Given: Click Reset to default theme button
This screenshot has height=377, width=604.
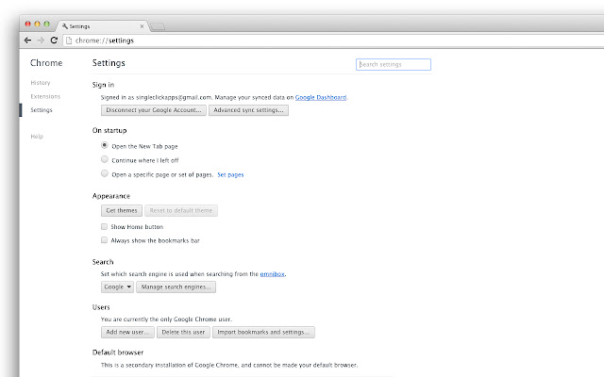Looking at the screenshot, I should pos(181,210).
